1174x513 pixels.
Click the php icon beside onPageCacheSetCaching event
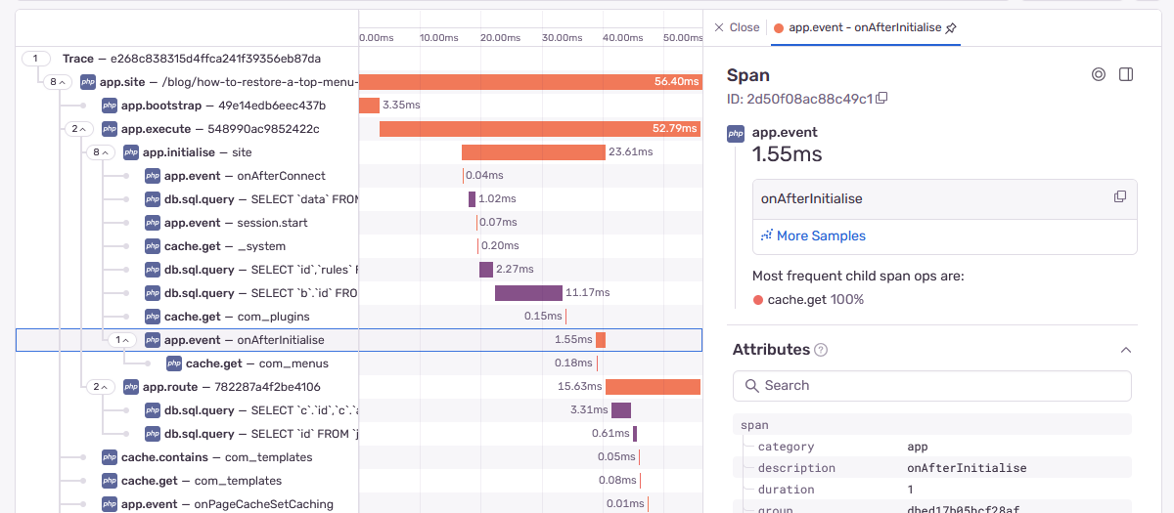110,504
